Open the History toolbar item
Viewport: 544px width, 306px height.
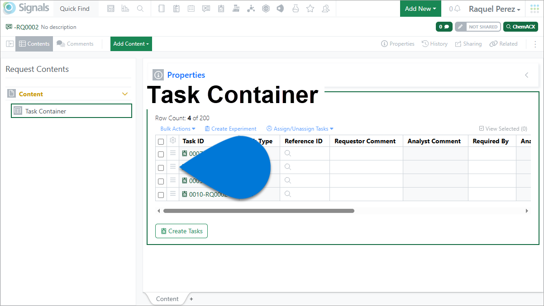point(434,44)
